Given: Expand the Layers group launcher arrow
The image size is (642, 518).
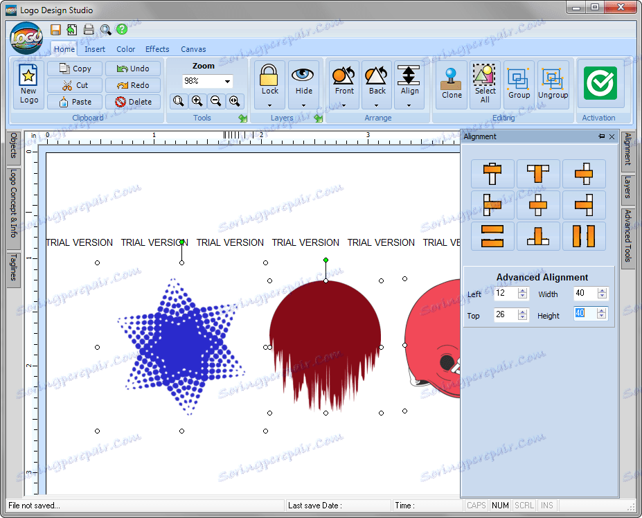Looking at the screenshot, I should point(318,118).
